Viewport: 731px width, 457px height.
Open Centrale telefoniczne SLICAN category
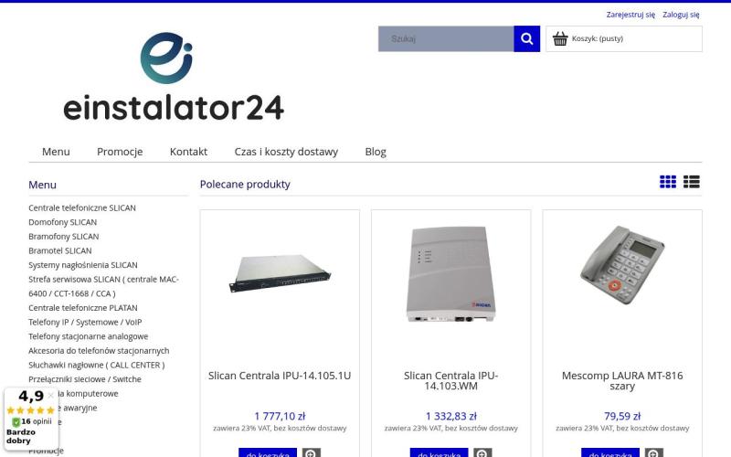82,208
